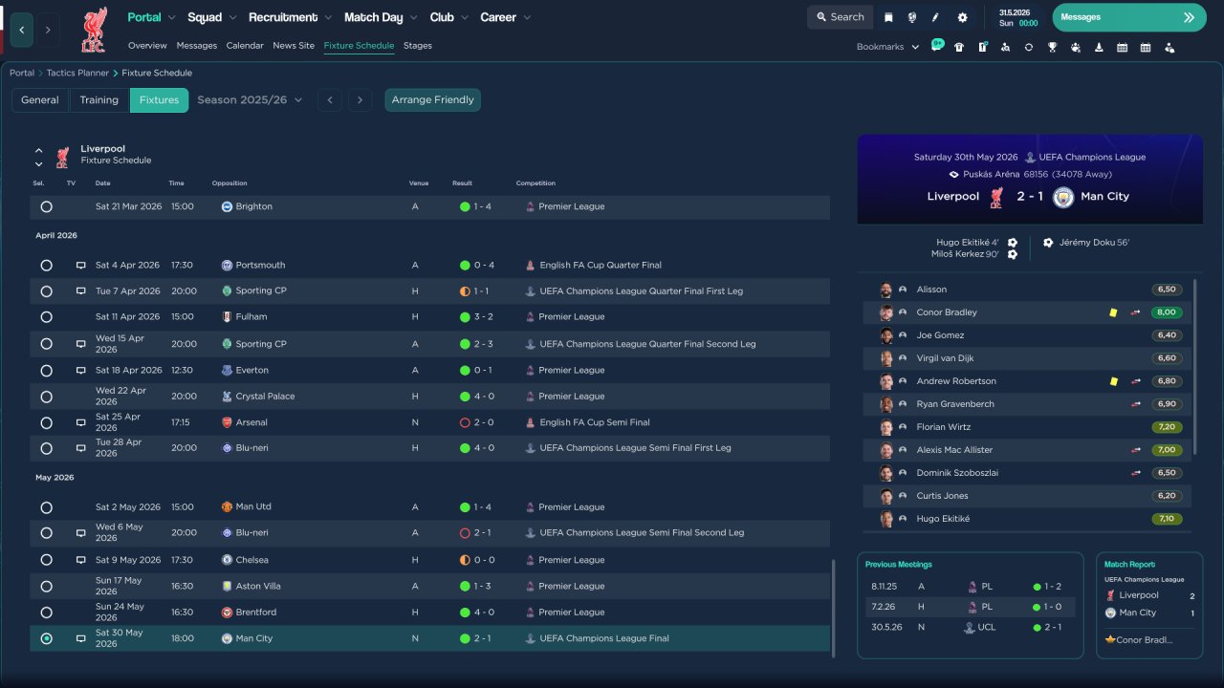
Task: Click the 31.5.2026 date and time display
Action: coord(1018,17)
